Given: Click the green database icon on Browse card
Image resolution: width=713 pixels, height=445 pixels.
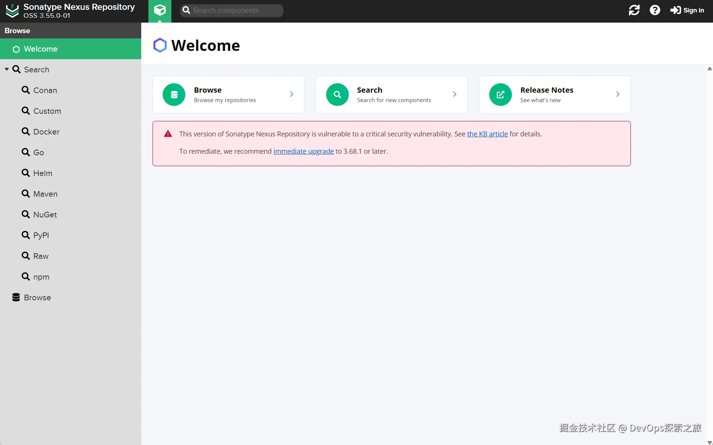Looking at the screenshot, I should click(174, 95).
